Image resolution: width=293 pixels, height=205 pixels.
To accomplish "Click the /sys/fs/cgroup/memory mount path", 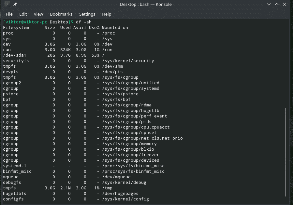I will (x=129, y=144).
